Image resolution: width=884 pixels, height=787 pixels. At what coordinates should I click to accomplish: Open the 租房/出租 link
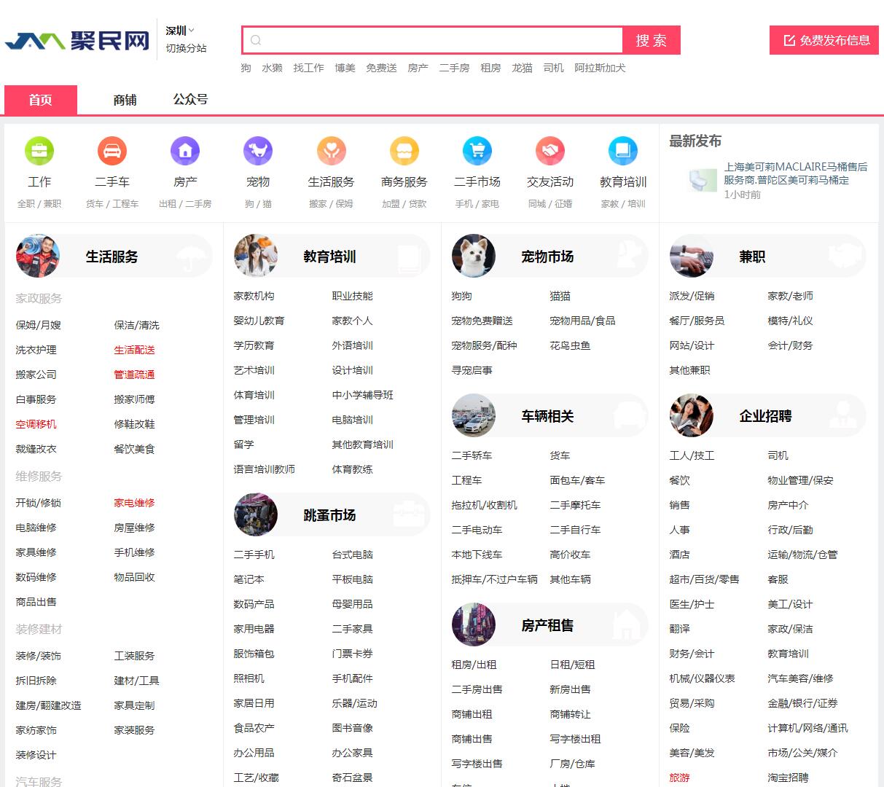[x=474, y=665]
